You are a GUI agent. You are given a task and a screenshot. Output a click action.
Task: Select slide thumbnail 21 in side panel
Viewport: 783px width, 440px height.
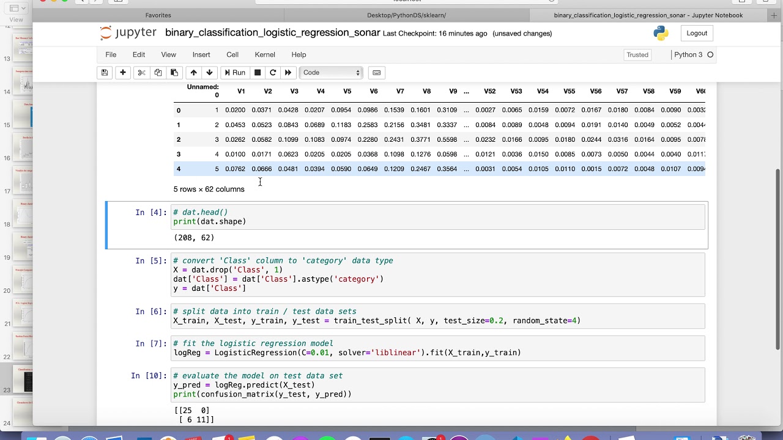coord(23,313)
